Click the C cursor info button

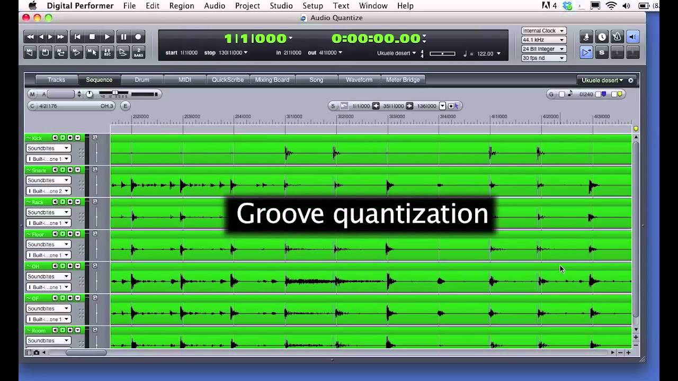coord(32,106)
